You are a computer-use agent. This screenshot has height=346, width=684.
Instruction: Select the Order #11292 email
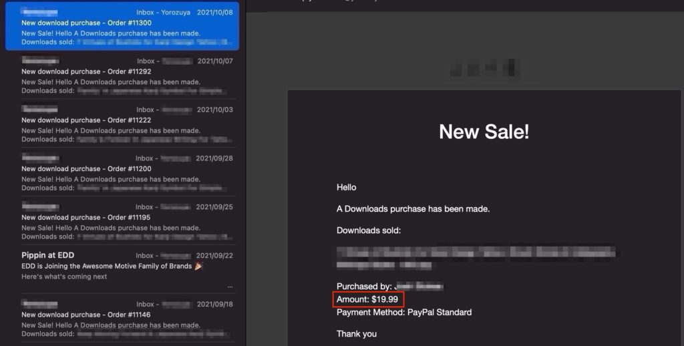(122, 75)
